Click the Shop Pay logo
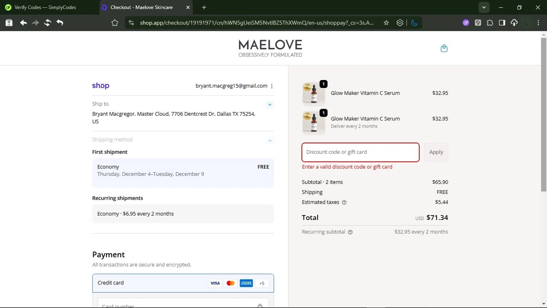This screenshot has width=547, height=308. pyautogui.click(x=101, y=86)
